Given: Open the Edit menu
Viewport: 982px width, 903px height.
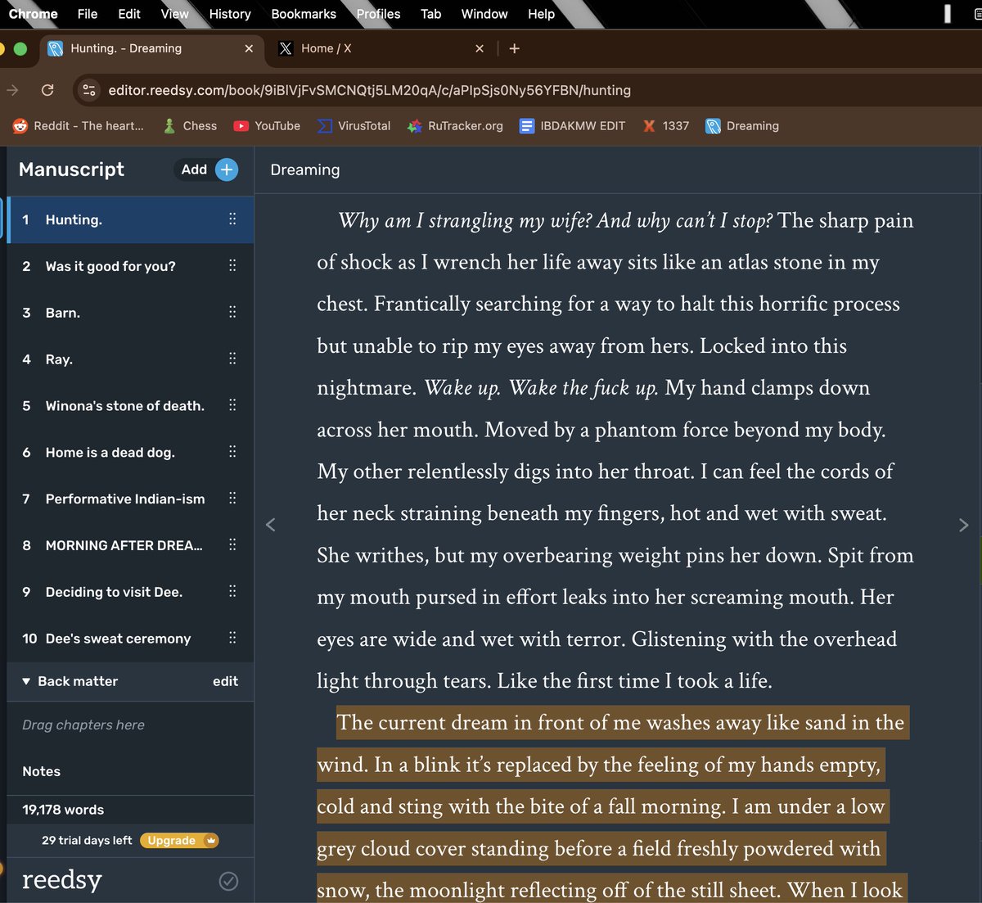Looking at the screenshot, I should [x=129, y=14].
